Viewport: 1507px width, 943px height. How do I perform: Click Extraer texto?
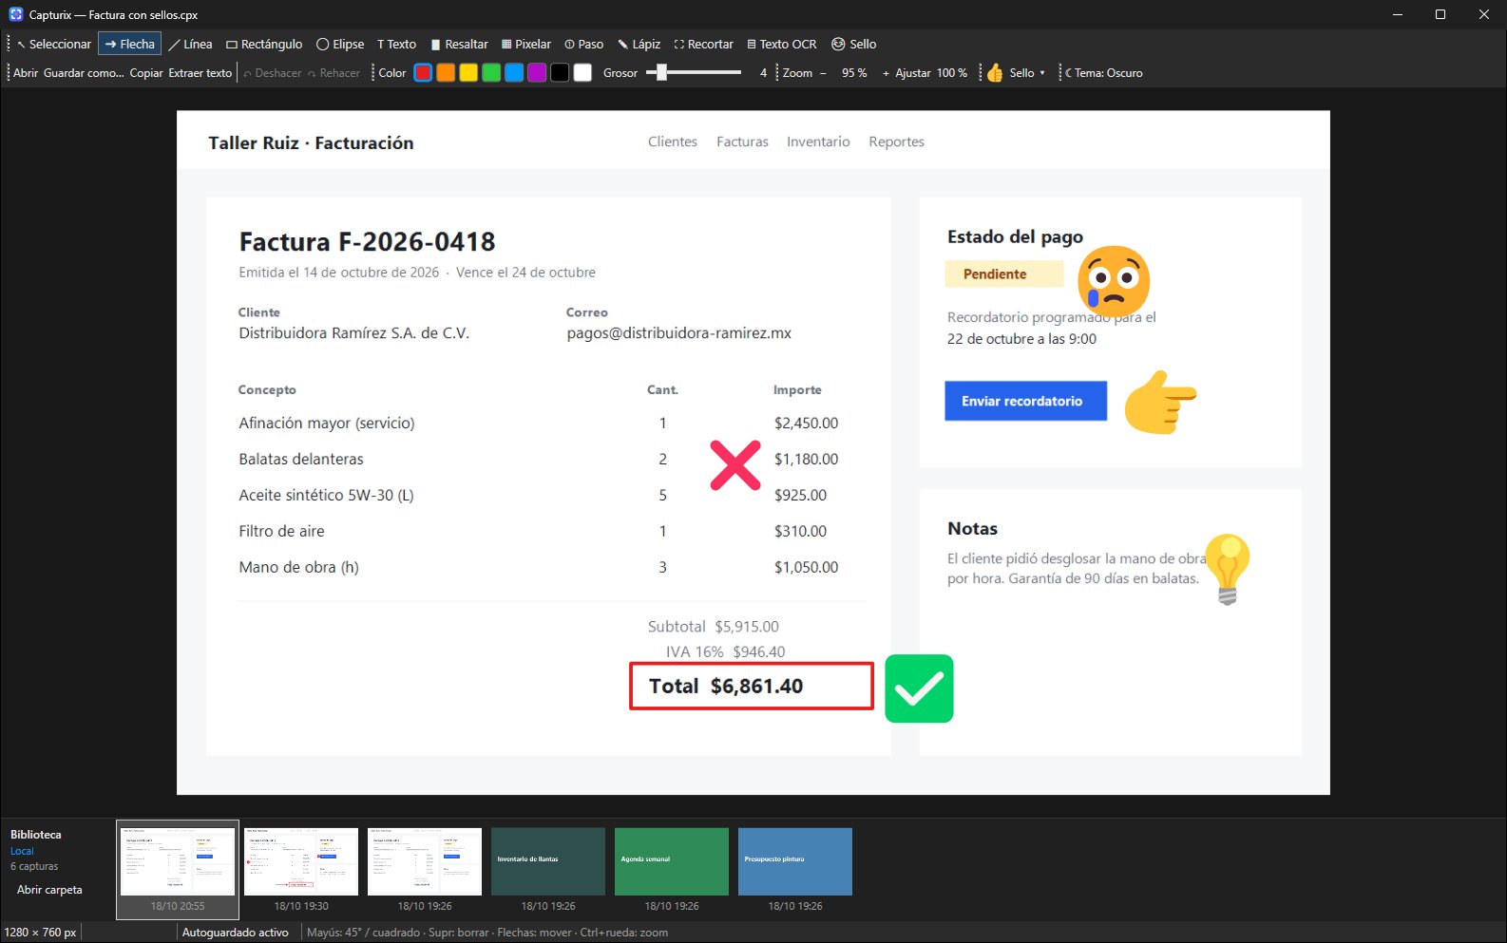(x=200, y=73)
